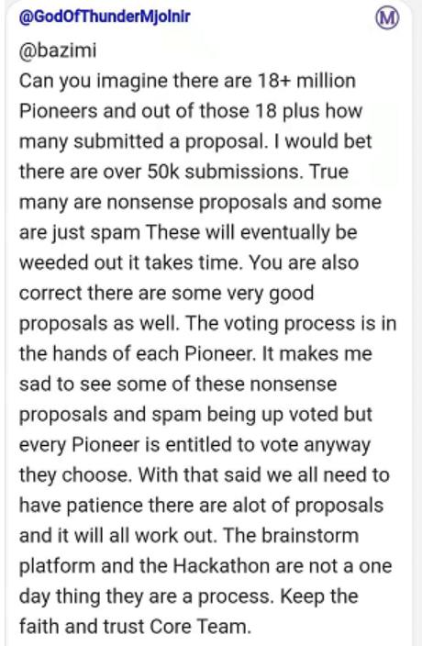Click the circled M moderator badge
The width and height of the screenshot is (422, 646).
387,18
